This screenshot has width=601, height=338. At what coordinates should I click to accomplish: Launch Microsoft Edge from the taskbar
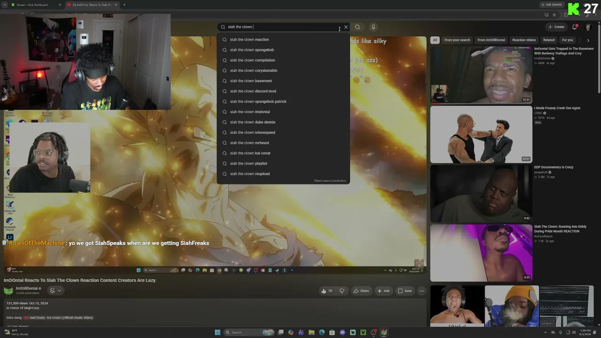click(x=322, y=332)
